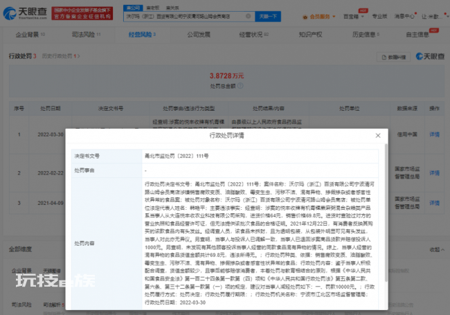
Task: Click 企业背景 under 全部维度
Action: 21,271
